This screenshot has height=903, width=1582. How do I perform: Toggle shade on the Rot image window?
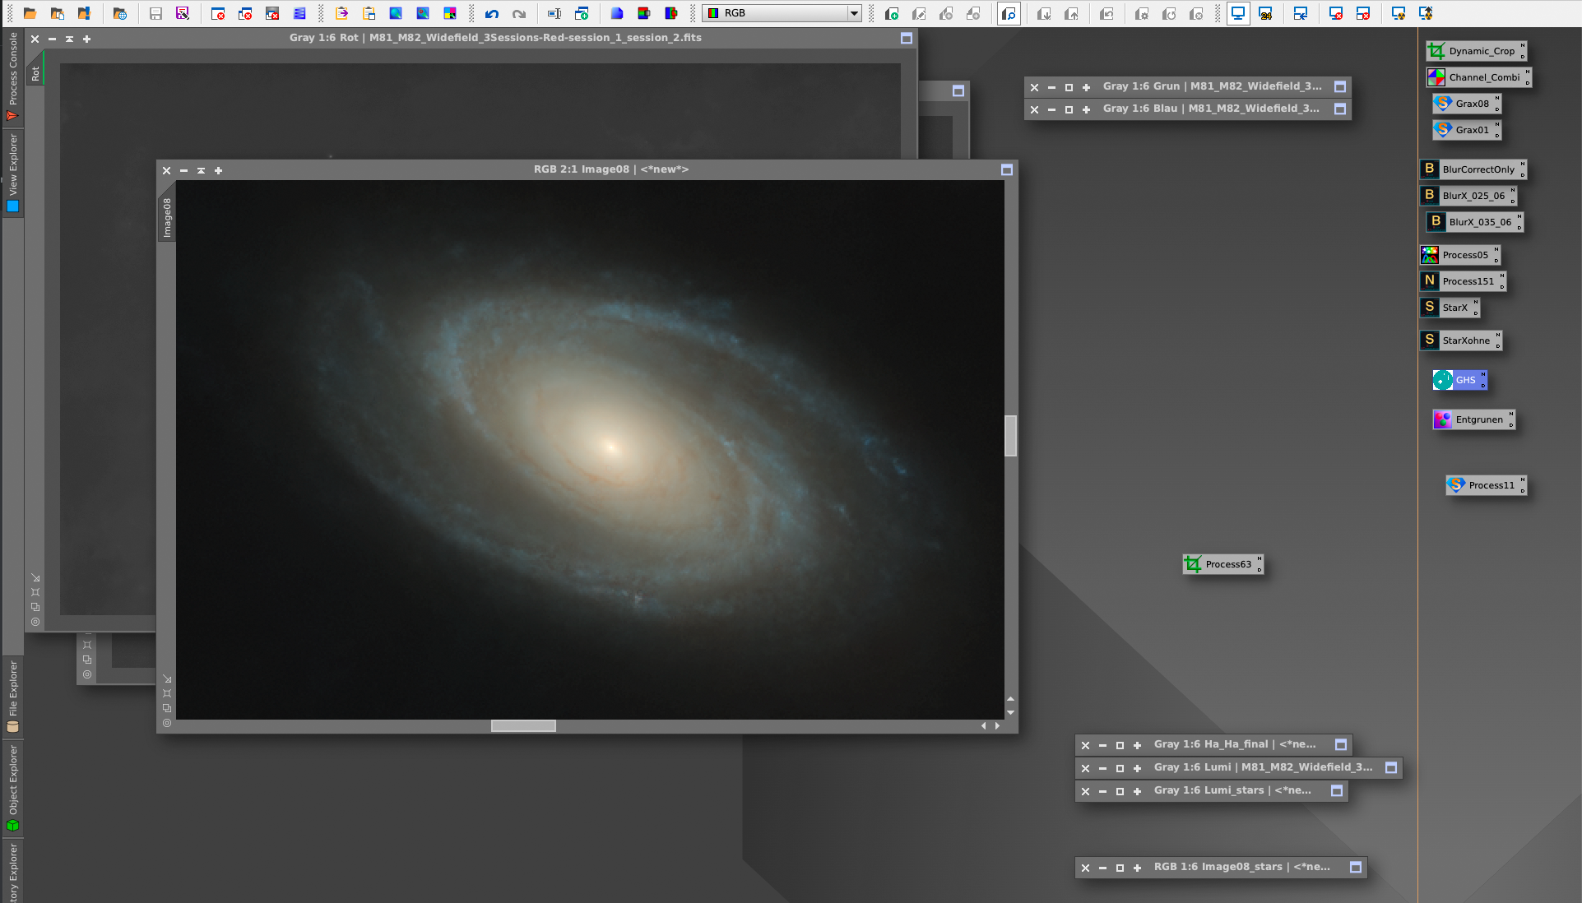click(x=69, y=39)
